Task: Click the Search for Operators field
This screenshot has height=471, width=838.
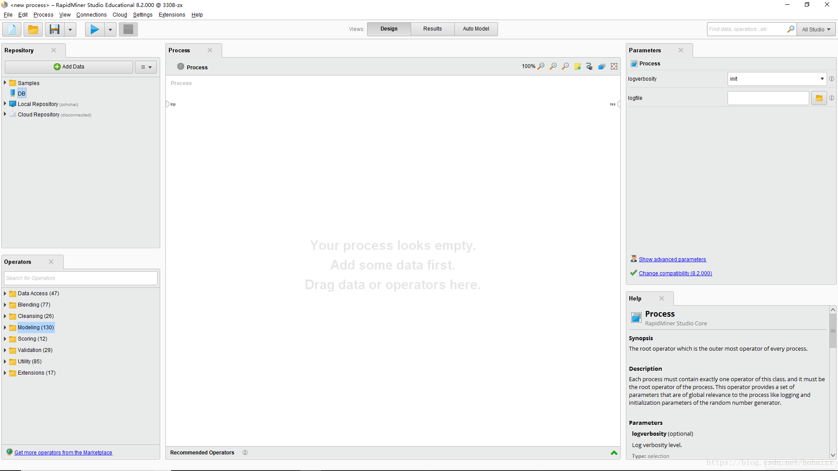Action: [x=81, y=278]
